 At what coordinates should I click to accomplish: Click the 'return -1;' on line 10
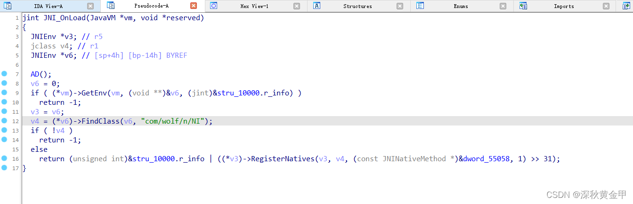click(x=60, y=102)
